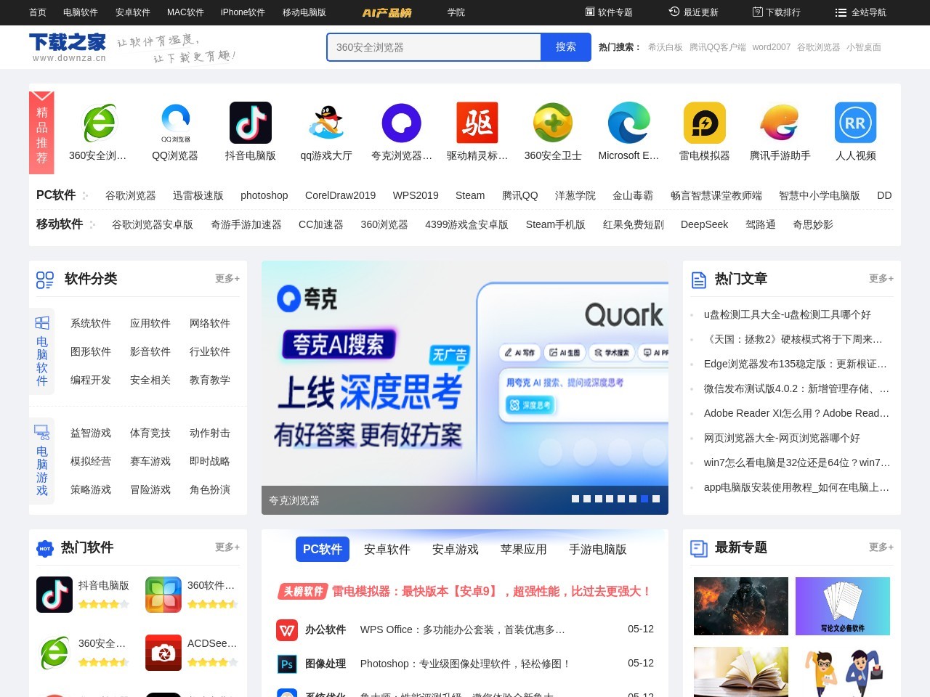
Task: Open the 360安全浏览器 icon in featured row
Action: pyautogui.click(x=98, y=123)
